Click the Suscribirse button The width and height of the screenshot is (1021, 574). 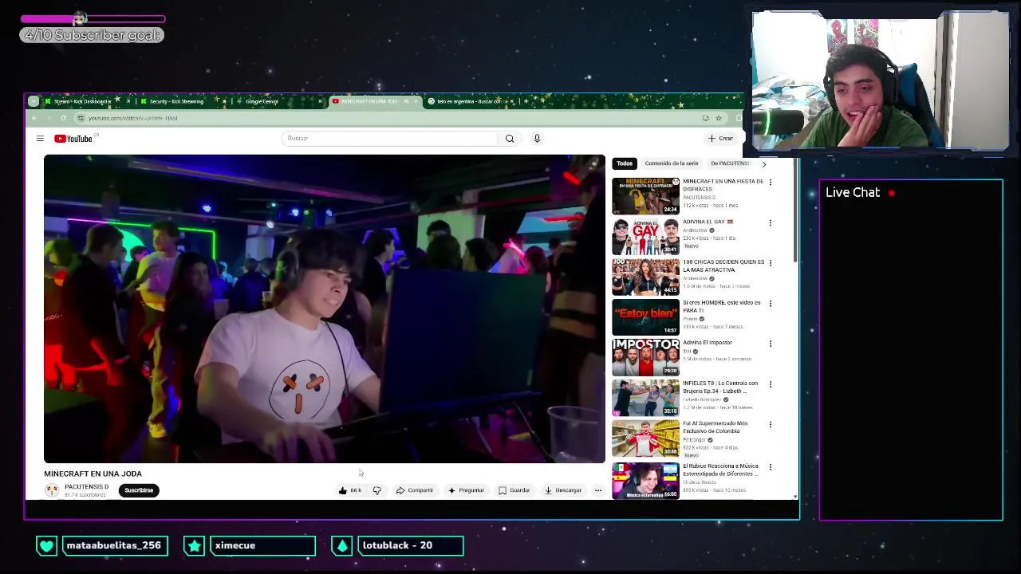139,490
